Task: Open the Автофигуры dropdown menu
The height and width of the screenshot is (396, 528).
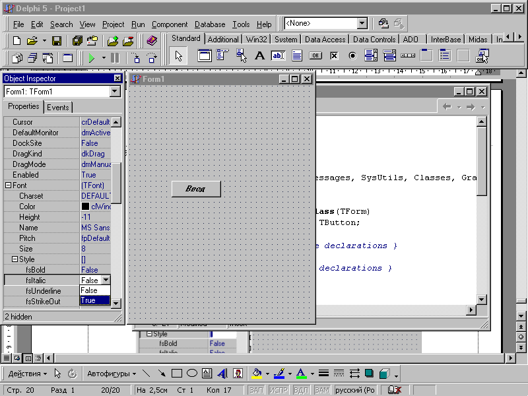Action: coord(112,374)
